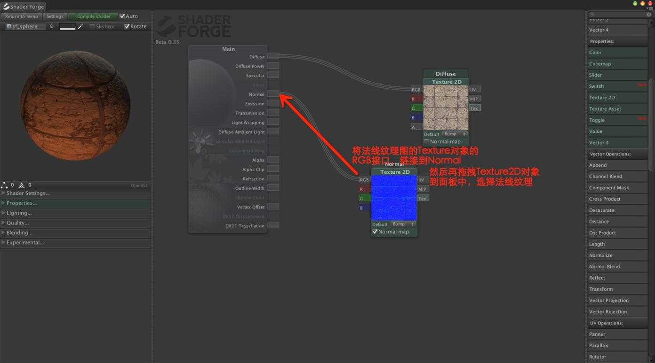Image resolution: width=655 pixels, height=363 pixels.
Task: Add the Normal Blend node from list
Action: 617,267
